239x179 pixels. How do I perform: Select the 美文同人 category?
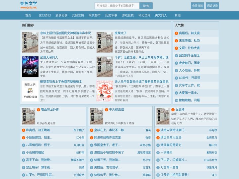(x=161, y=15)
